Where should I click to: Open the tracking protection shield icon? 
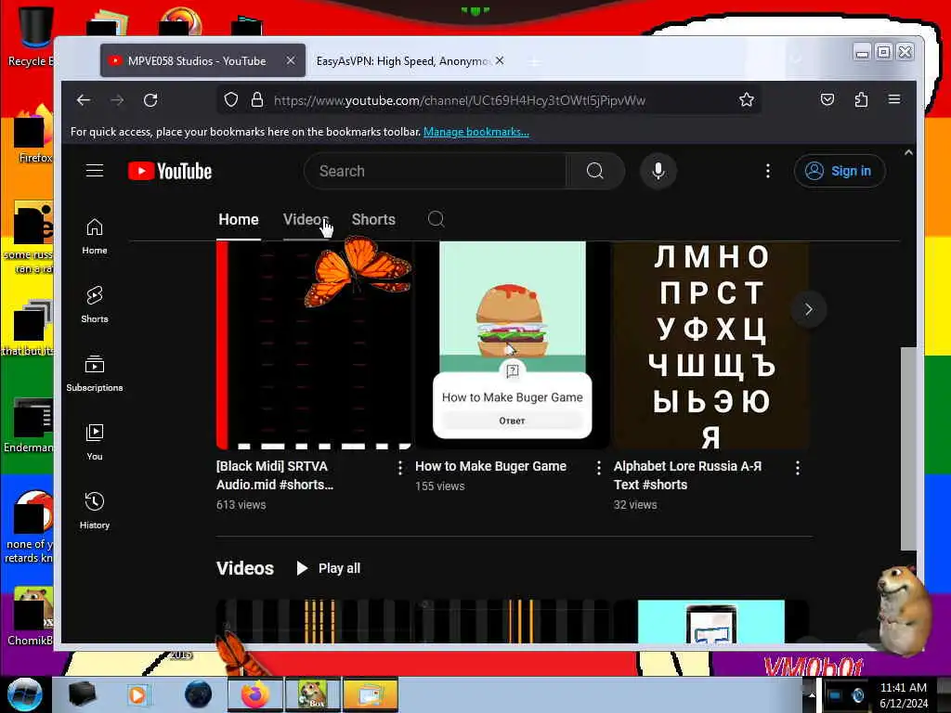[231, 100]
